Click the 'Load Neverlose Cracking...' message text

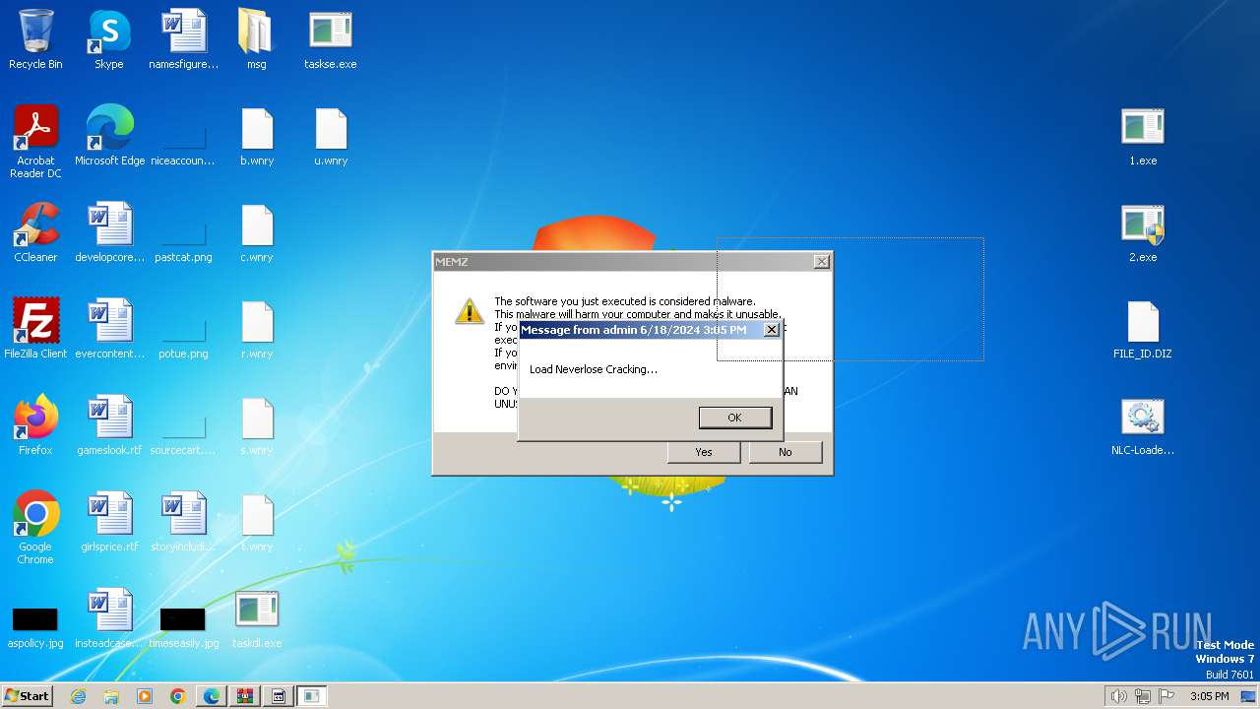tap(594, 369)
